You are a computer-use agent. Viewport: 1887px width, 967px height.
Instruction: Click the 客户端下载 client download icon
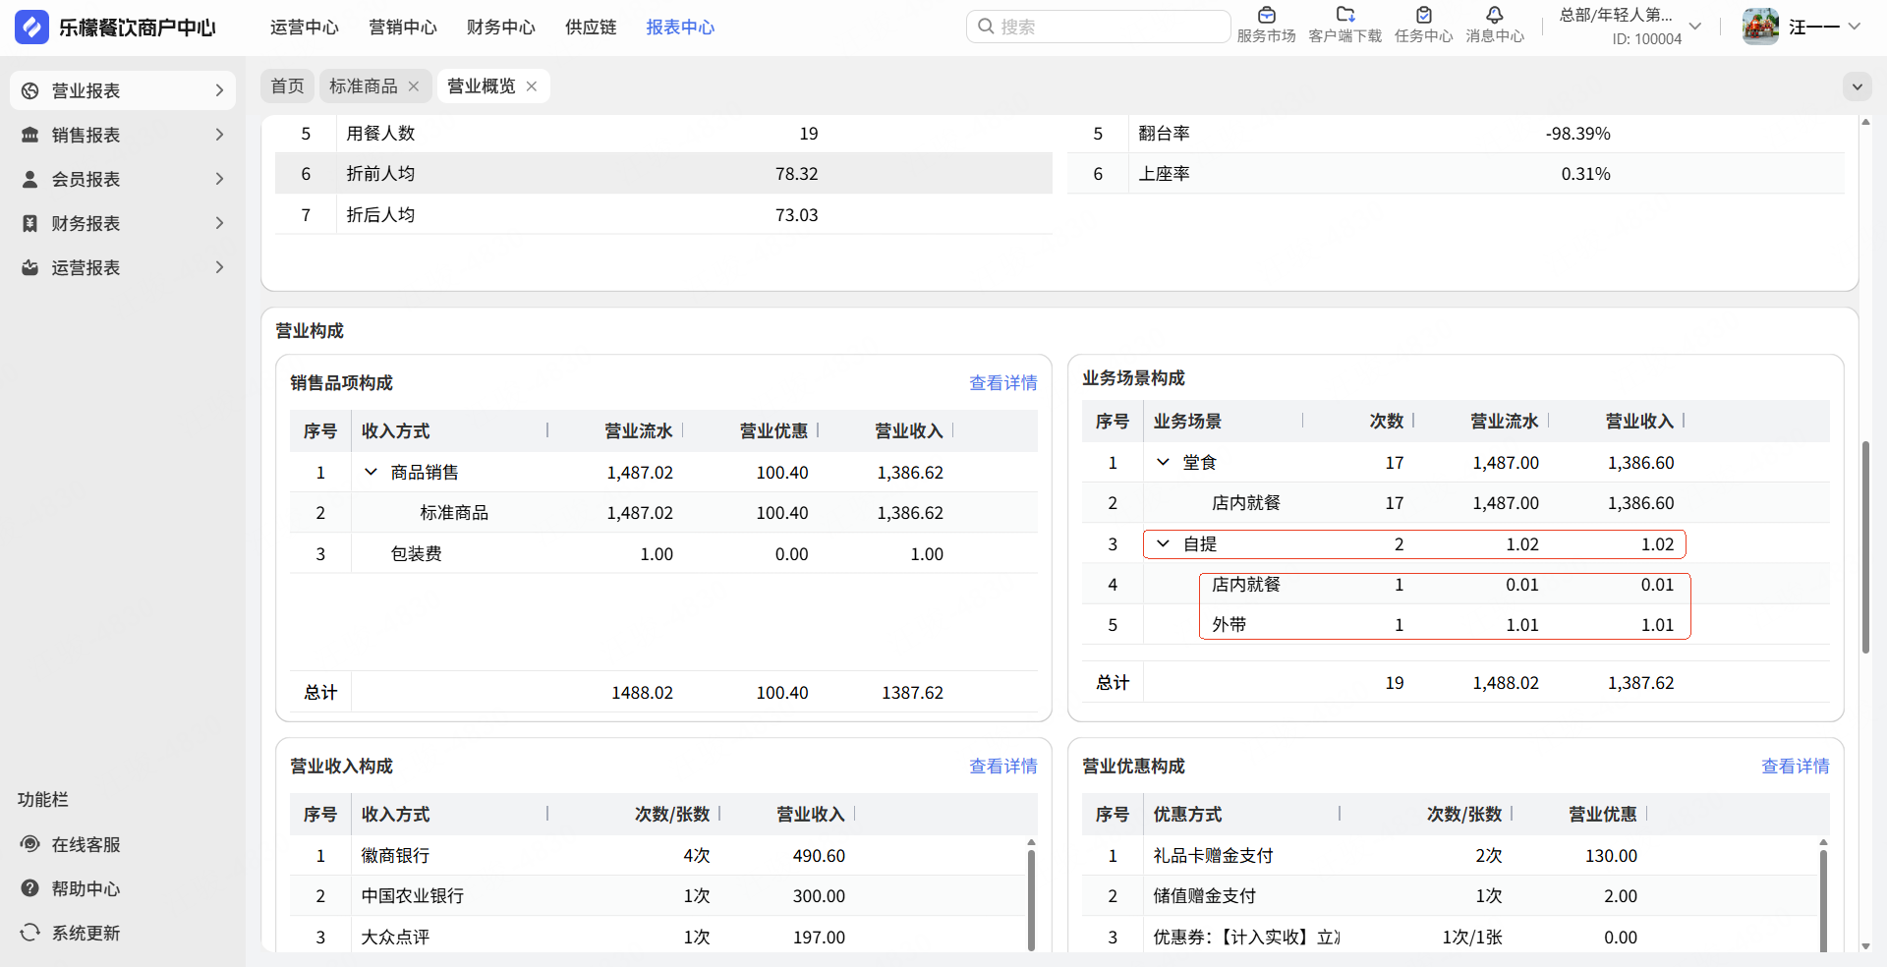click(1344, 16)
